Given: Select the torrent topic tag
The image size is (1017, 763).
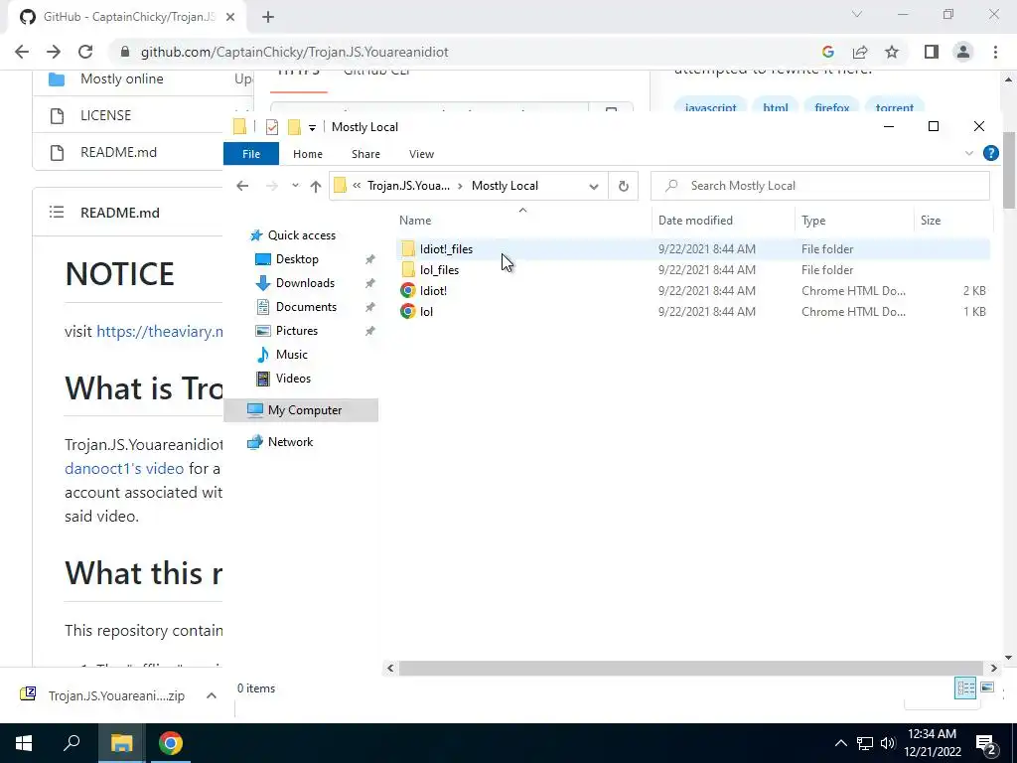Looking at the screenshot, I should tap(895, 107).
